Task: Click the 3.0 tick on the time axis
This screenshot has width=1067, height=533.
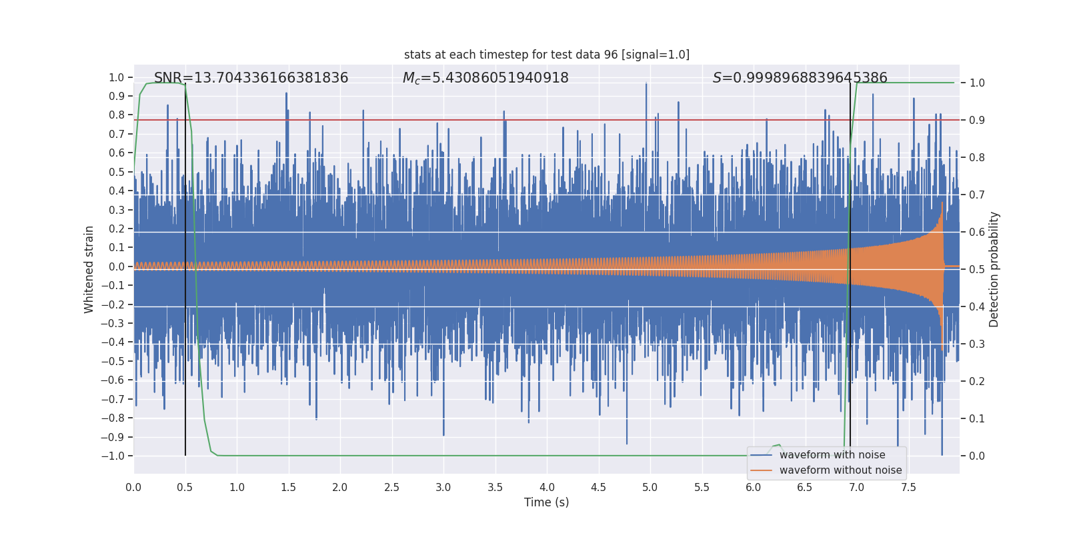Action: [443, 487]
